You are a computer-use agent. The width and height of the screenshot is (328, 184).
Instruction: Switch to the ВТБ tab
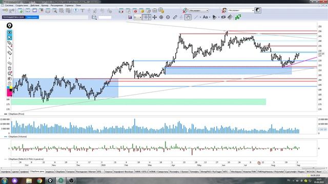[x=99, y=172]
